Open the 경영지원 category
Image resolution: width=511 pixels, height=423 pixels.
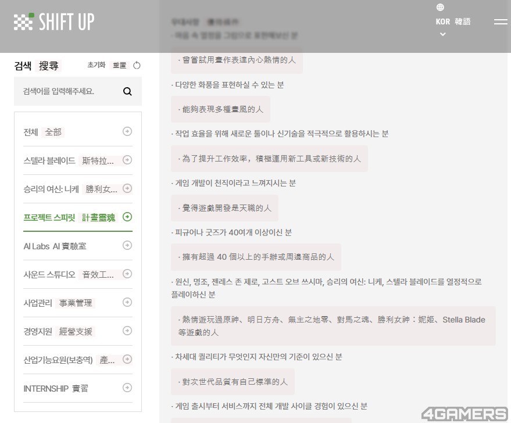pos(77,331)
